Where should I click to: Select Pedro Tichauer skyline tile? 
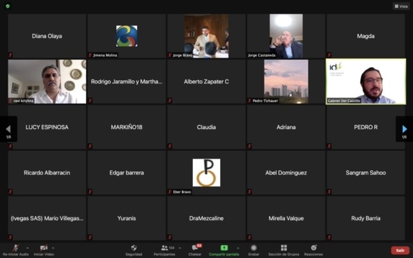tap(286, 82)
